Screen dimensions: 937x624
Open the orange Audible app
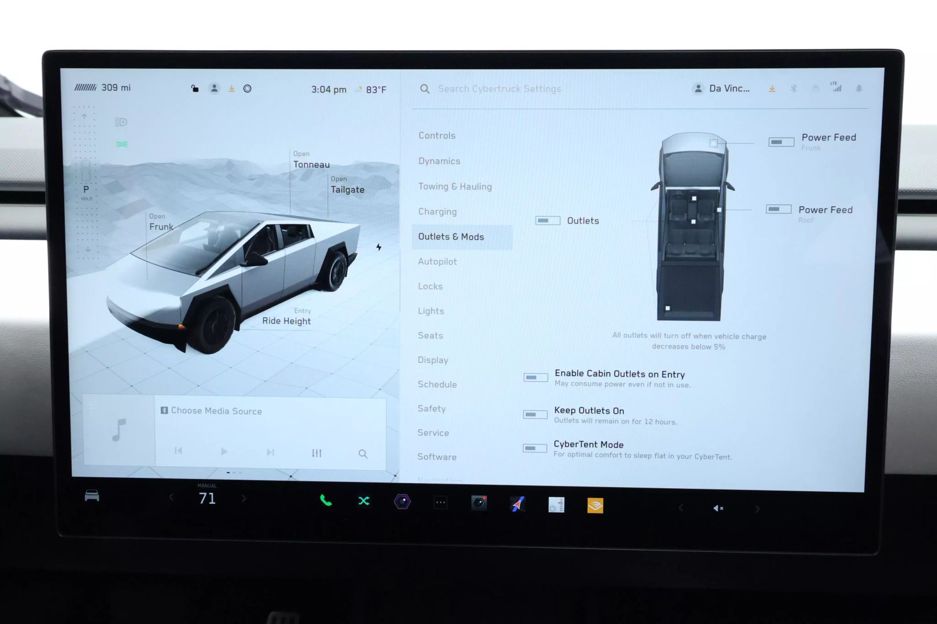click(x=595, y=506)
